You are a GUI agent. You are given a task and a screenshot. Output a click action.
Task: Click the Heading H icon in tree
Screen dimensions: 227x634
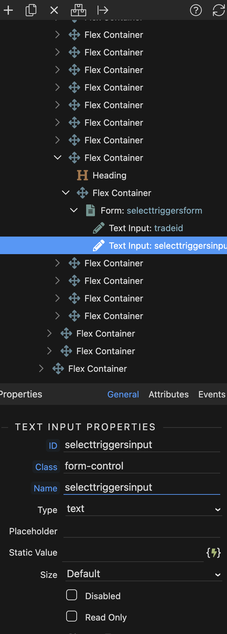click(82, 175)
